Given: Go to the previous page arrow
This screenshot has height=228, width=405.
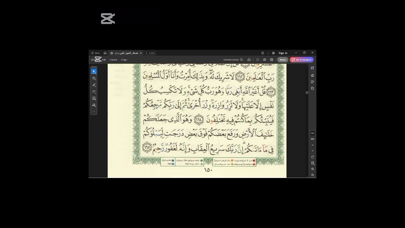Looking at the screenshot, I should coord(313,145).
